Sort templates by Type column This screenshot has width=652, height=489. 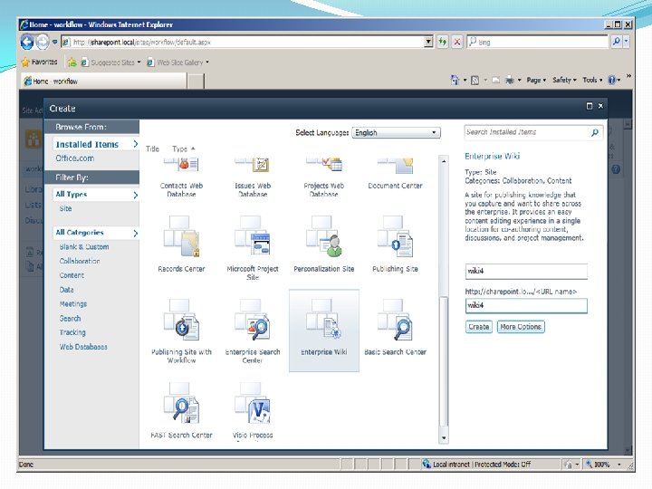[183, 149]
